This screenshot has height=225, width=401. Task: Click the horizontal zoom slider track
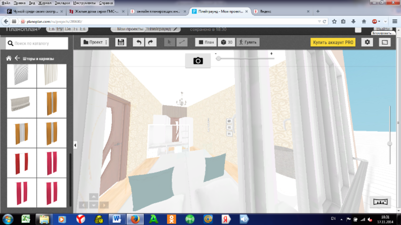click(245, 59)
